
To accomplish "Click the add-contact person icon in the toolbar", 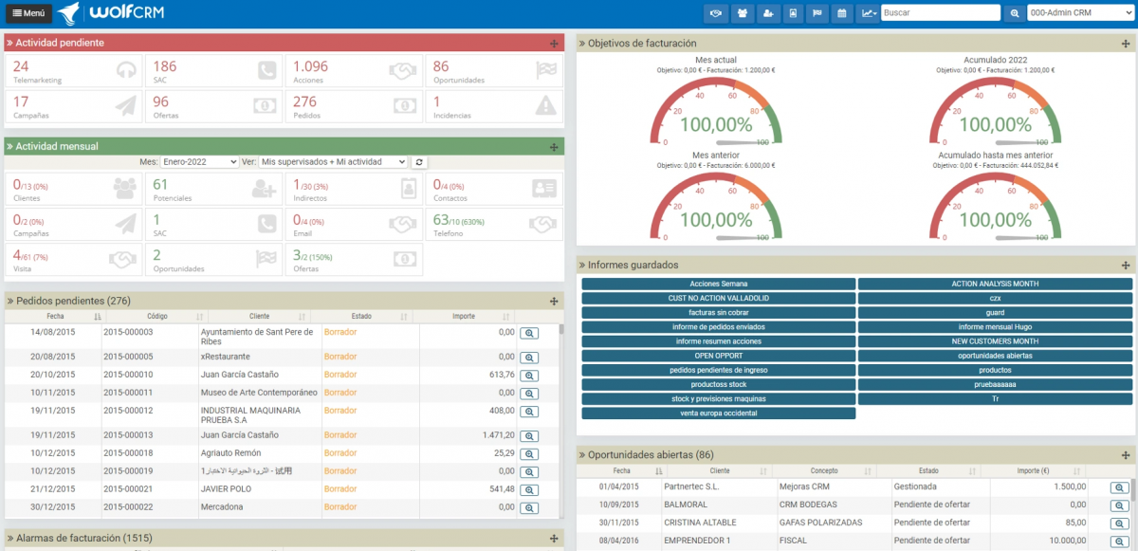I will coord(768,13).
